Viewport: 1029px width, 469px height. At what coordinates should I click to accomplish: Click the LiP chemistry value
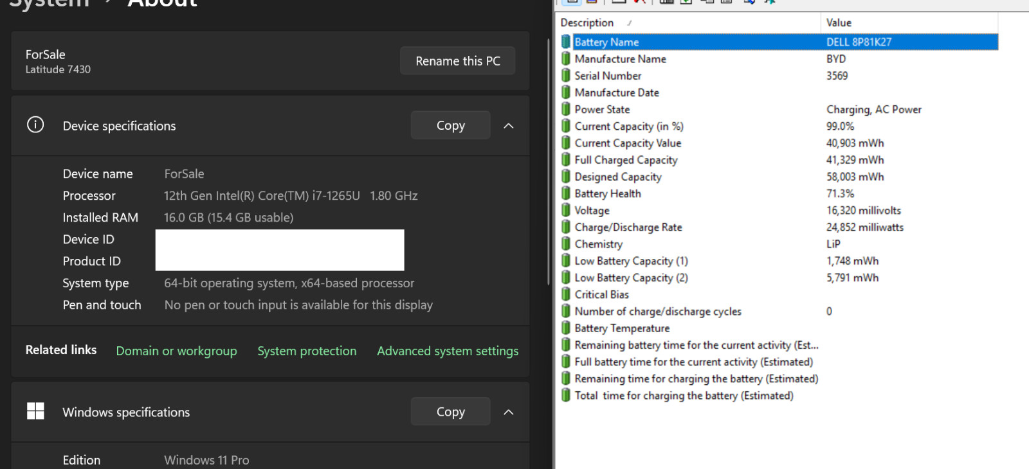(x=833, y=243)
